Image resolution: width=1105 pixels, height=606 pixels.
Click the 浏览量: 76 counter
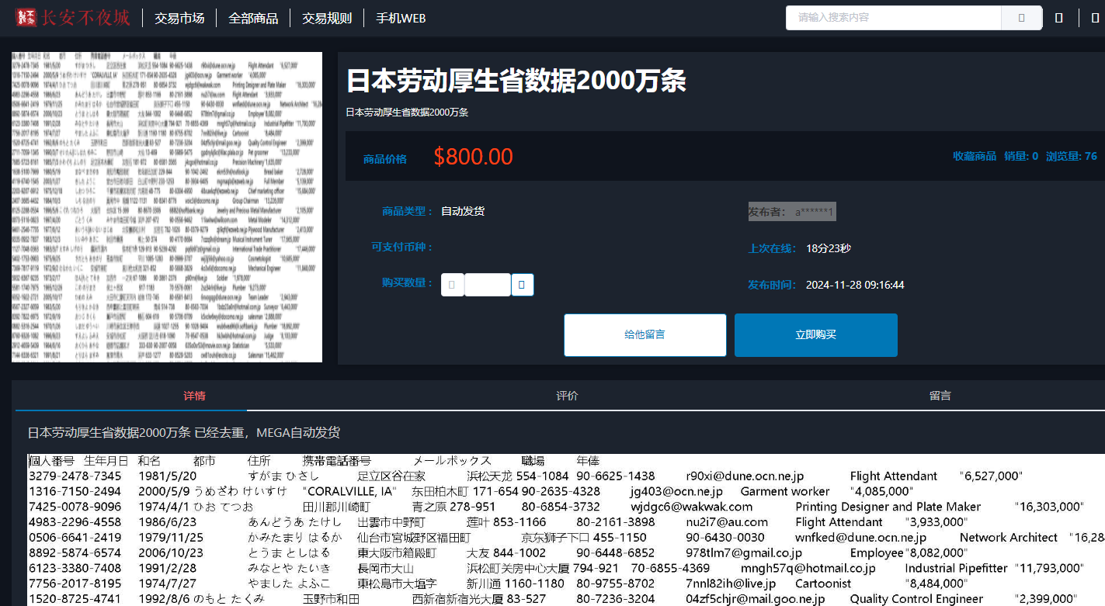1072,156
